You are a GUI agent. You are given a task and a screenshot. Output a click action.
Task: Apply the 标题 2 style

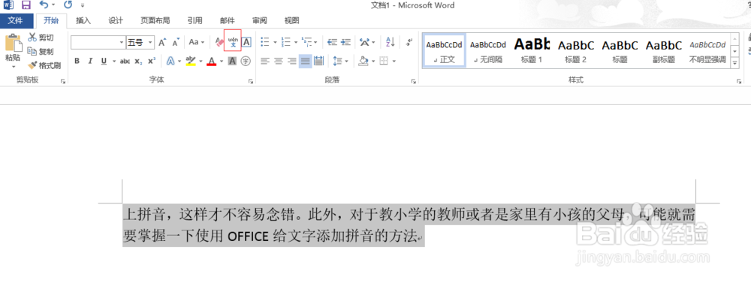576,50
